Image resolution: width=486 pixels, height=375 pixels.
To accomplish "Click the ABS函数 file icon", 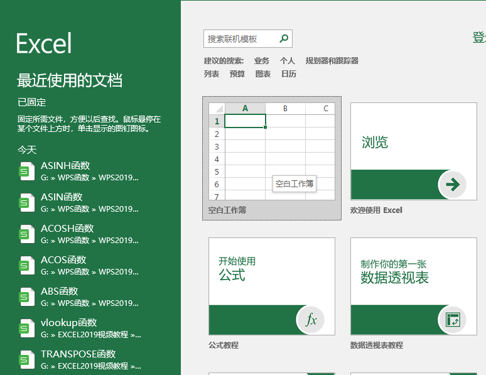I will click(27, 297).
